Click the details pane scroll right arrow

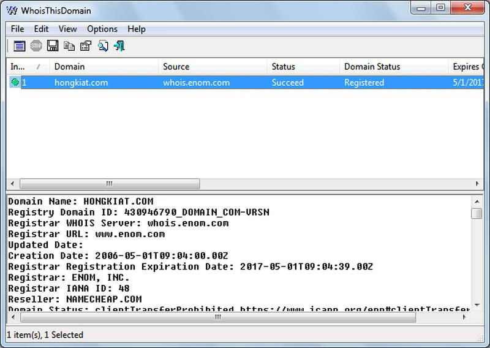464,317
